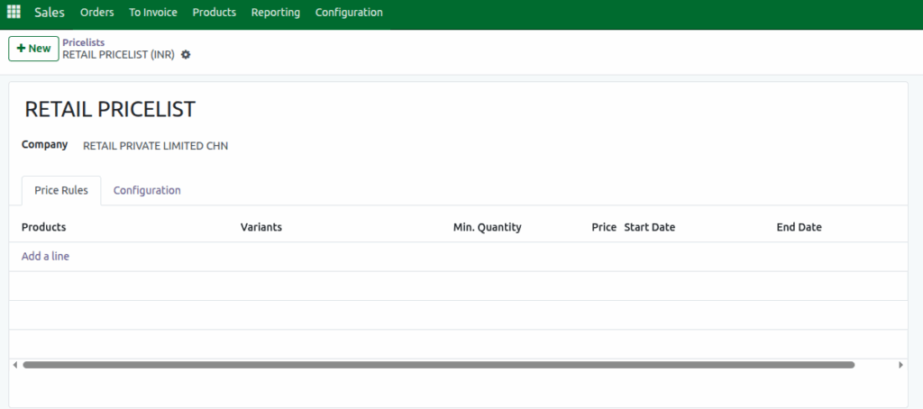Click the Company field label

click(x=45, y=144)
